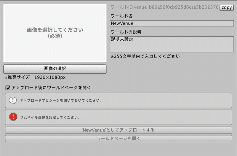Click the 画像の選択 button
The image size is (237, 156).
(x=55, y=69)
